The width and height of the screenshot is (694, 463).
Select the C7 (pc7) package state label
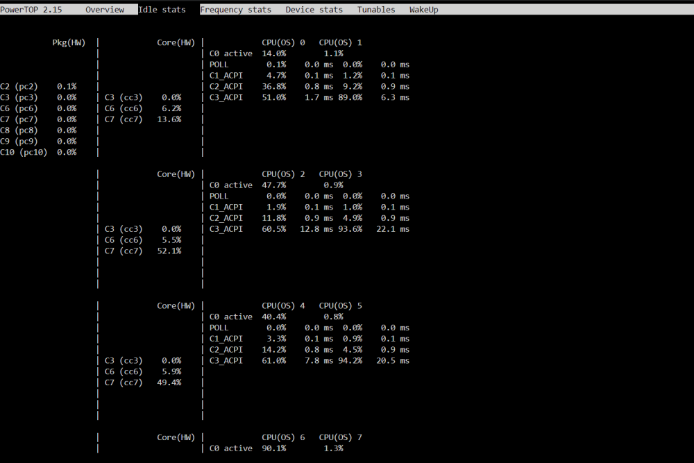click(19, 119)
